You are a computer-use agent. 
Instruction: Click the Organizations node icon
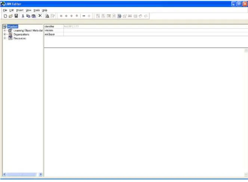[x=10, y=34]
